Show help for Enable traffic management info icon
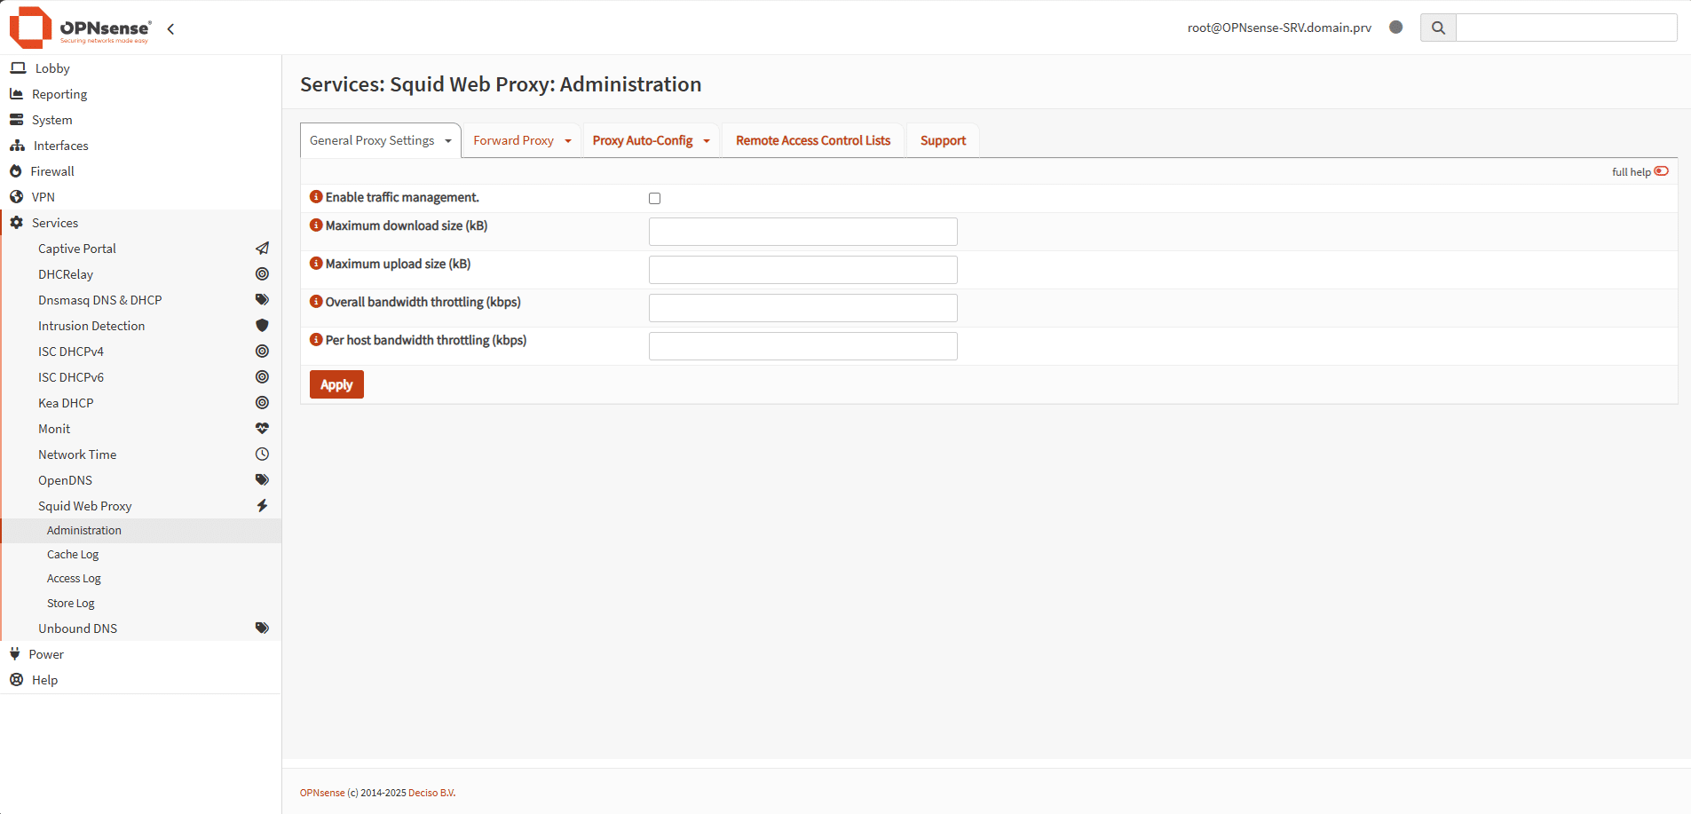 pyautogui.click(x=316, y=197)
